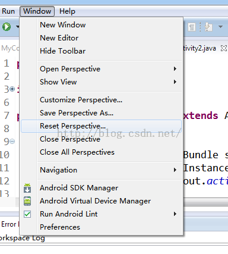The width and height of the screenshot is (228, 254).
Task: Click the horizontal scrollbar below the editor
Action: click(x=205, y=203)
